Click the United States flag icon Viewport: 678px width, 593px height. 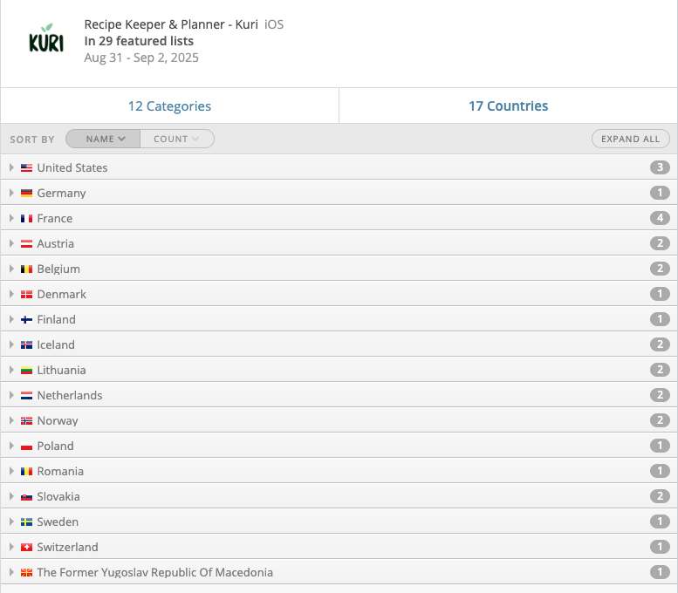26,167
